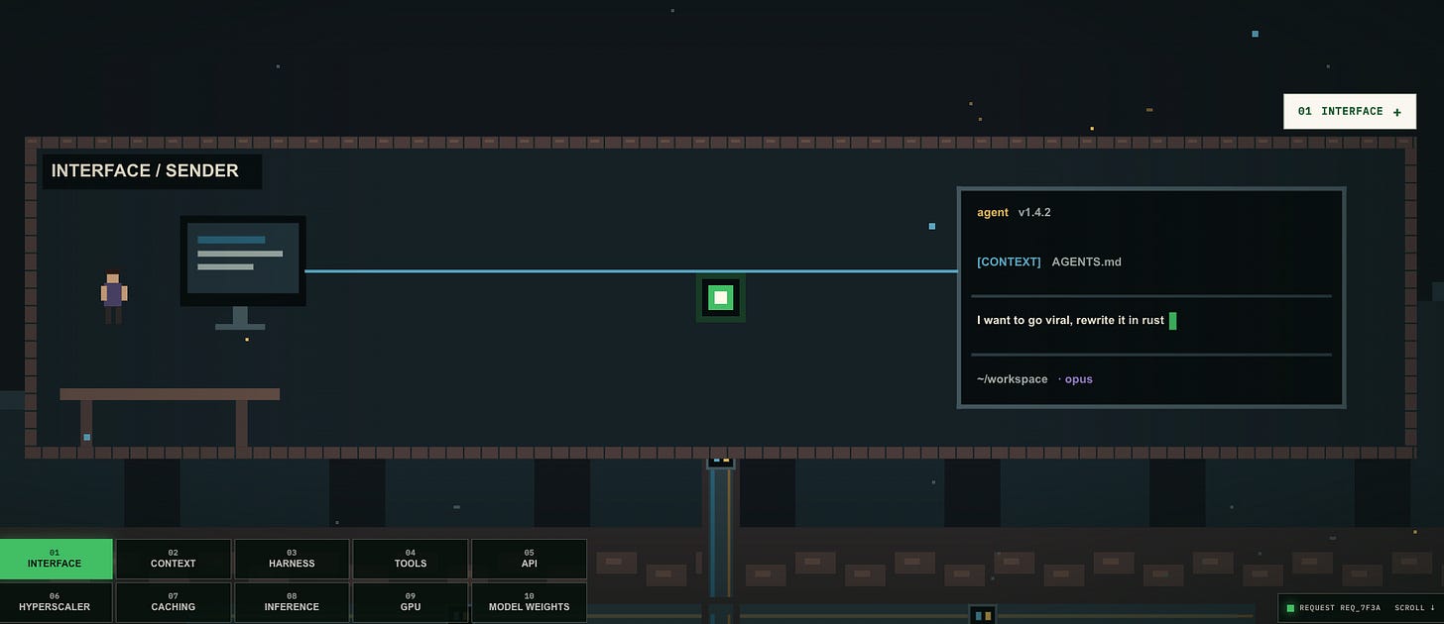Click the wooden desk in the room
1444x624 pixels.
tap(169, 417)
